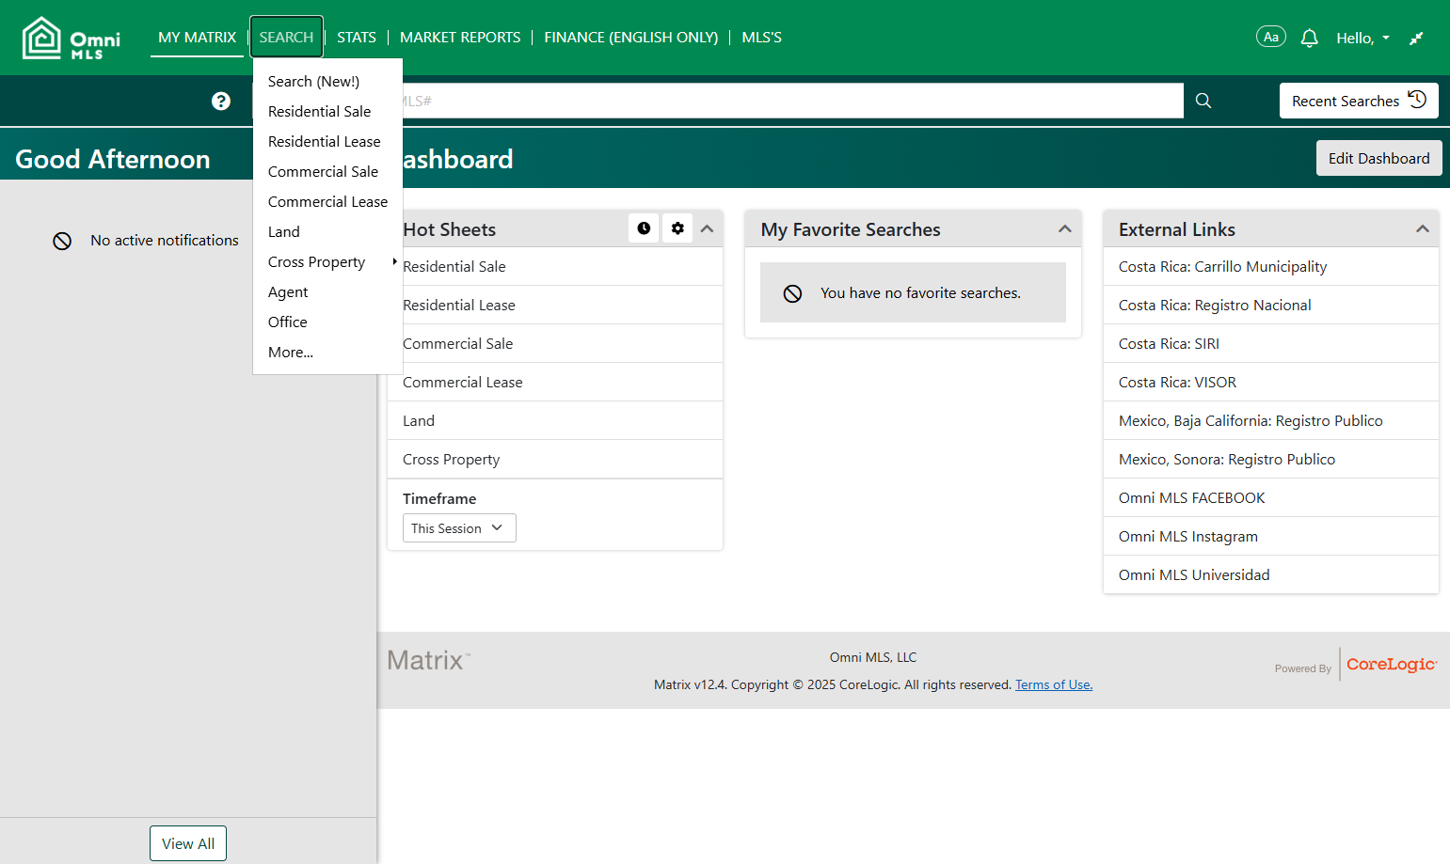
Task: Open Mexico, Sonora: Registro Publico link
Action: [x=1227, y=460]
